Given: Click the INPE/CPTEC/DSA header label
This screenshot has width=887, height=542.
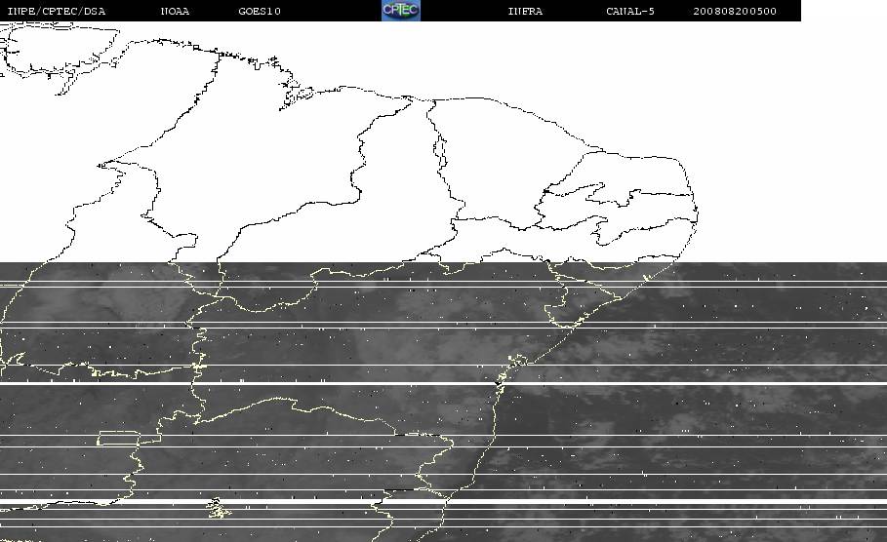Looking at the screenshot, I should [57, 11].
